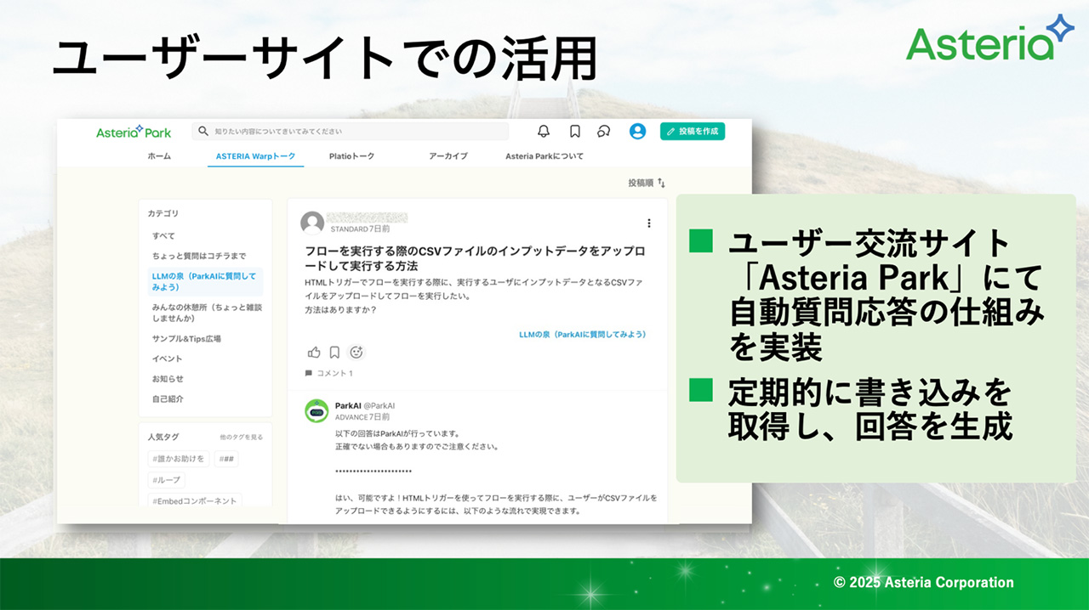Screen dimensions: 1089x610
Task: Click the #誰かお助けを tag
Action: tap(179, 459)
